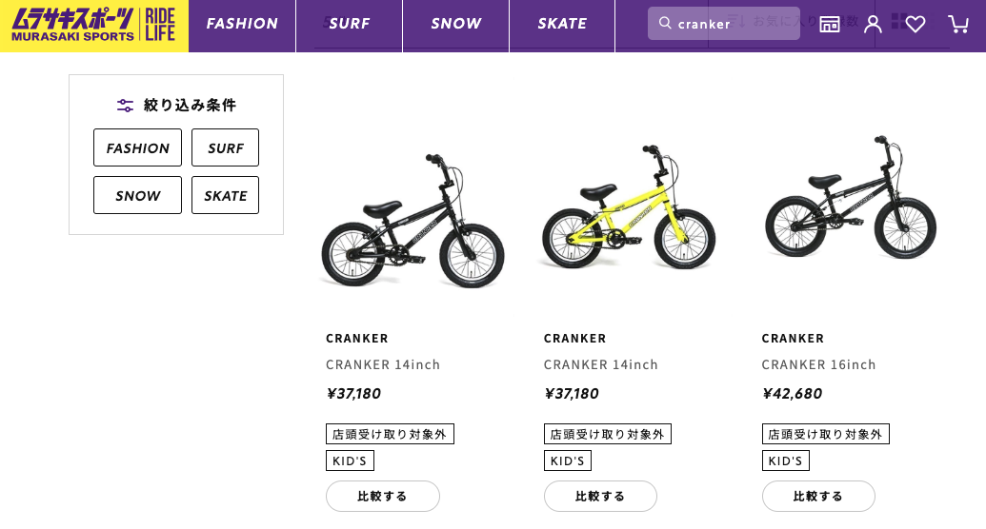
Task: Click the search magnifier icon
Action: point(665,23)
